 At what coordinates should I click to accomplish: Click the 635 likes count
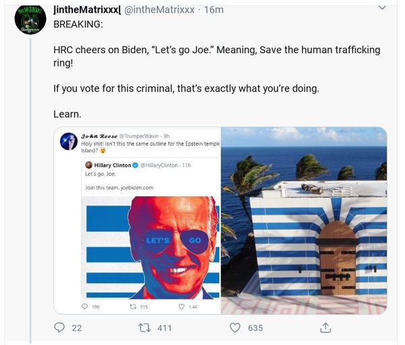[255, 328]
